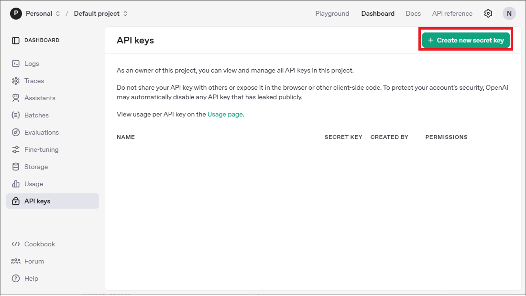This screenshot has height=296, width=526.
Task: Open the Docs tab
Action: pos(413,13)
